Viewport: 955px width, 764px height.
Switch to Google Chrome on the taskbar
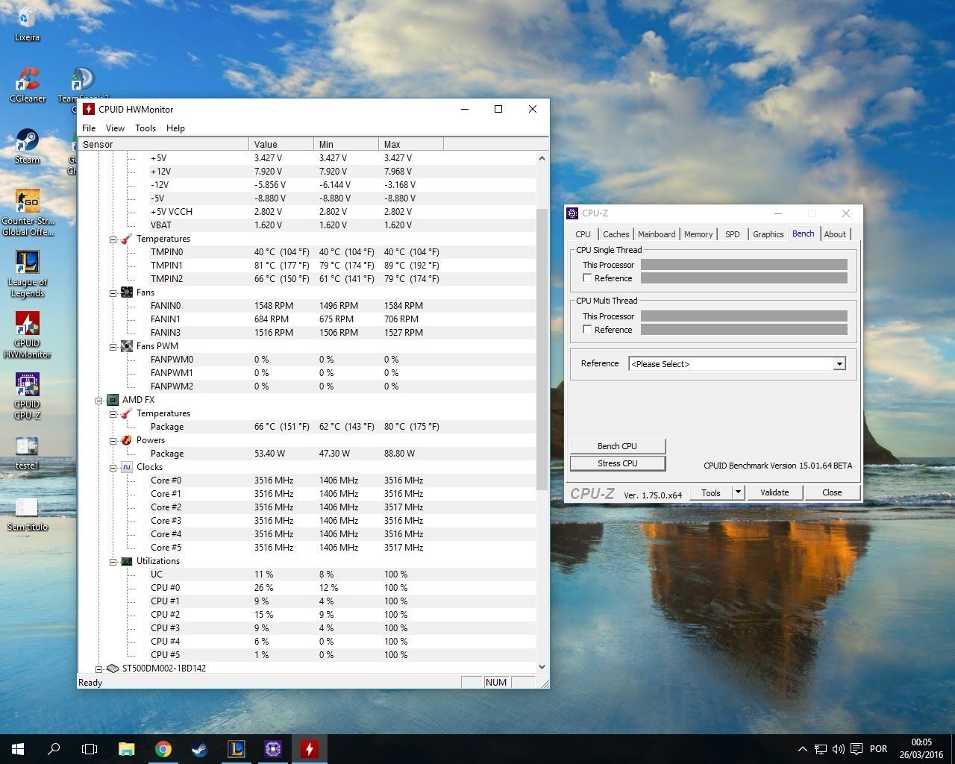(x=163, y=749)
